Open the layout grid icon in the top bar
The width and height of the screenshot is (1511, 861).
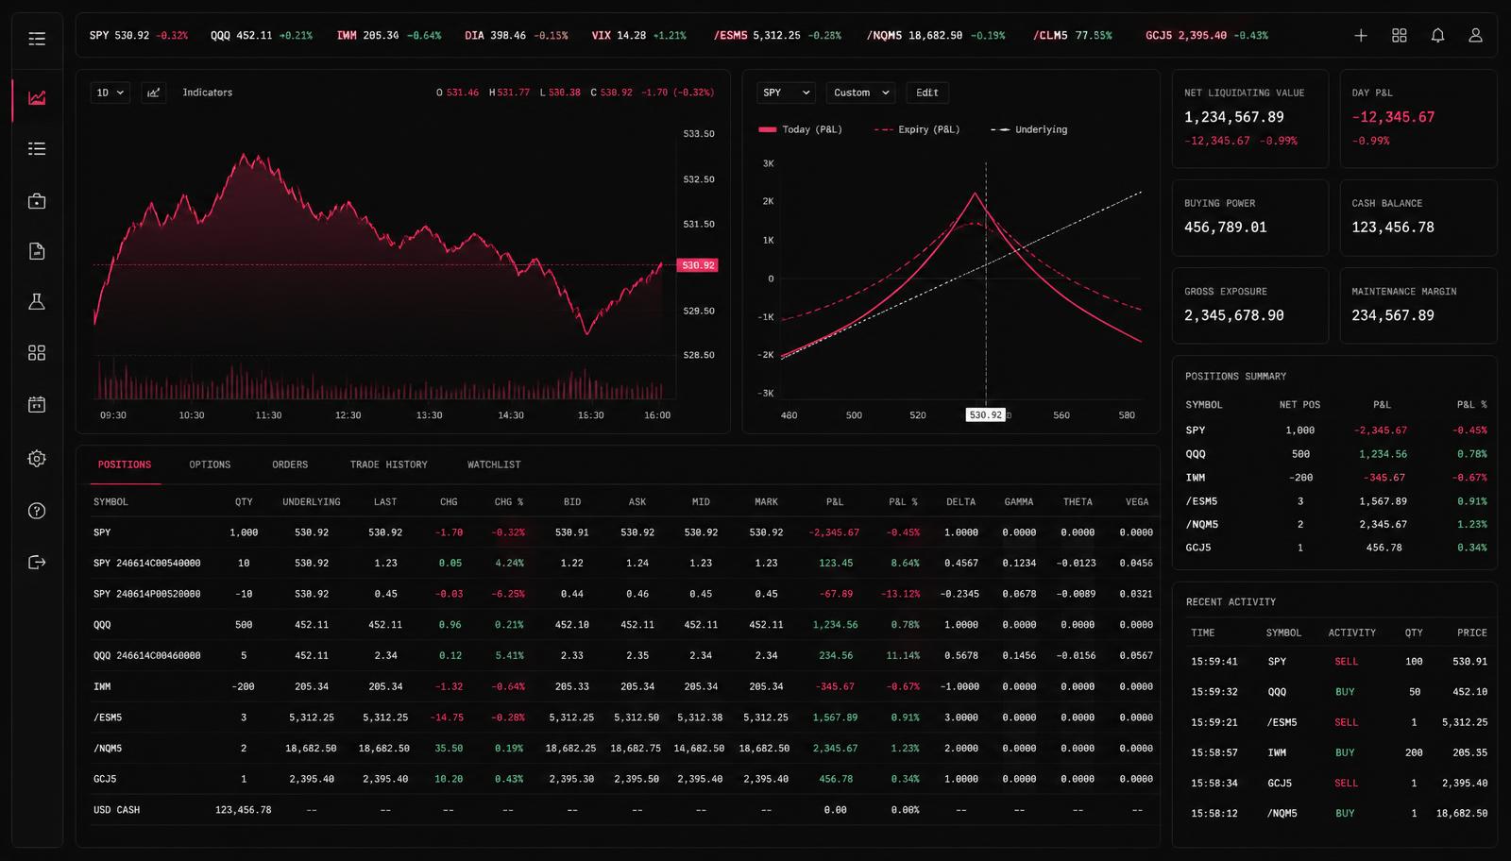[1400, 36]
